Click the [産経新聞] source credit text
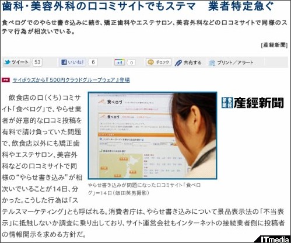This screenshot has width=291, height=243. click(274, 45)
